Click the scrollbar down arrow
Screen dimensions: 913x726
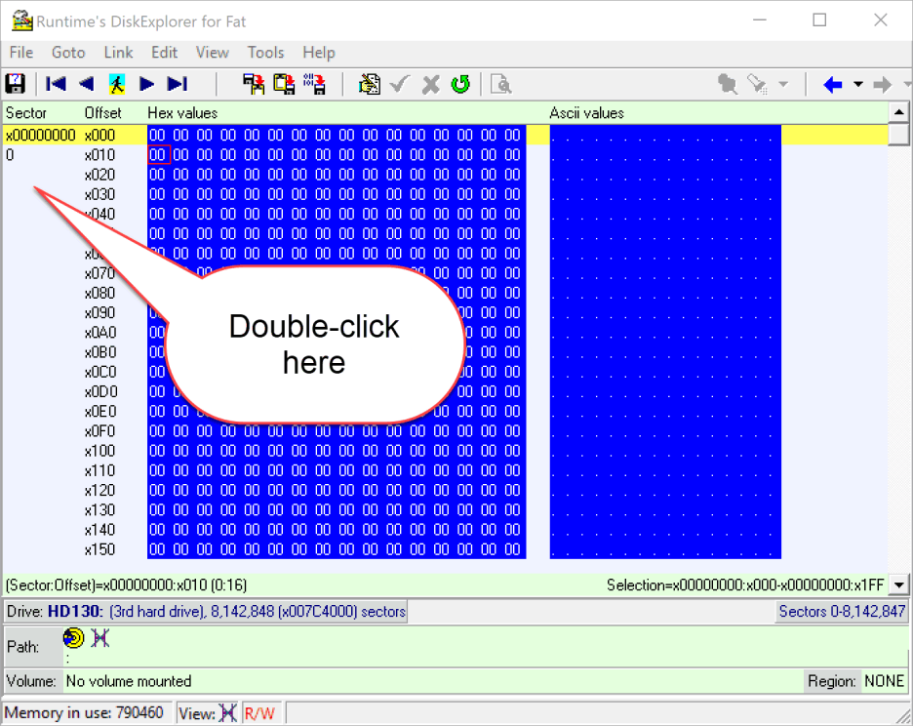point(899,585)
